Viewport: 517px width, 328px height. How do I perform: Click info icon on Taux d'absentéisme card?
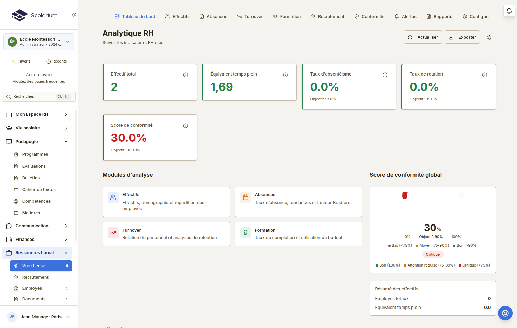coord(385,75)
